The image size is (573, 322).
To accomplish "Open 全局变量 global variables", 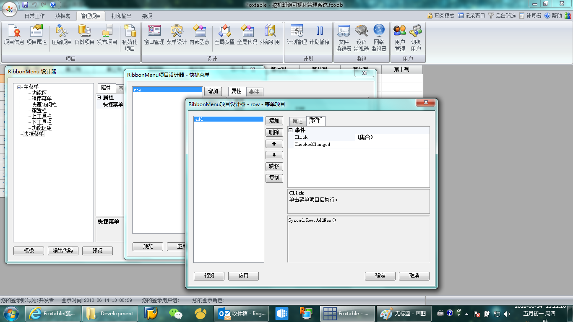I will [x=224, y=35].
